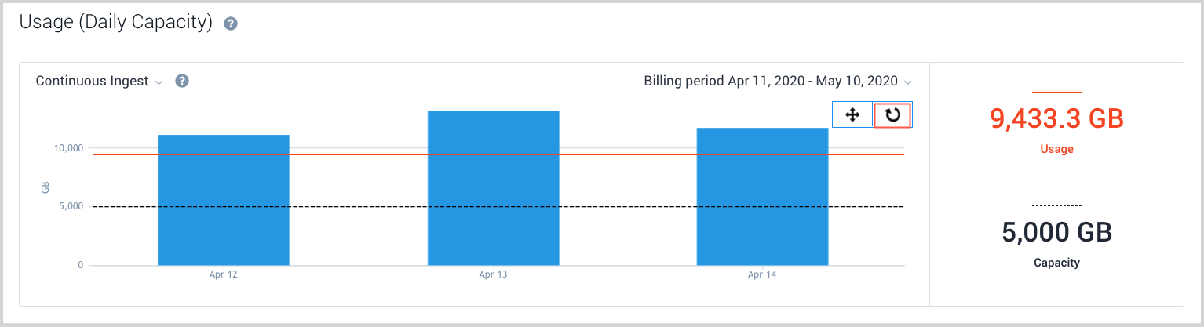This screenshot has height=327, width=1204.
Task: Open the Continuous Ingest dropdown
Action: pyautogui.click(x=100, y=82)
